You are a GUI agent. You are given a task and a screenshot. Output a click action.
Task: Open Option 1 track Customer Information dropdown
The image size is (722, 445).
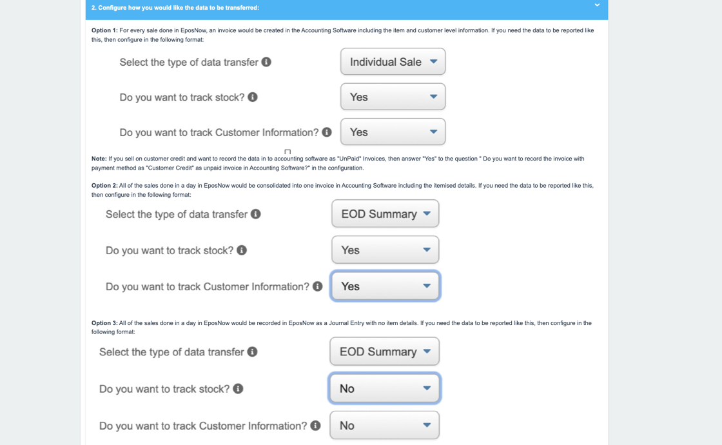(x=393, y=132)
